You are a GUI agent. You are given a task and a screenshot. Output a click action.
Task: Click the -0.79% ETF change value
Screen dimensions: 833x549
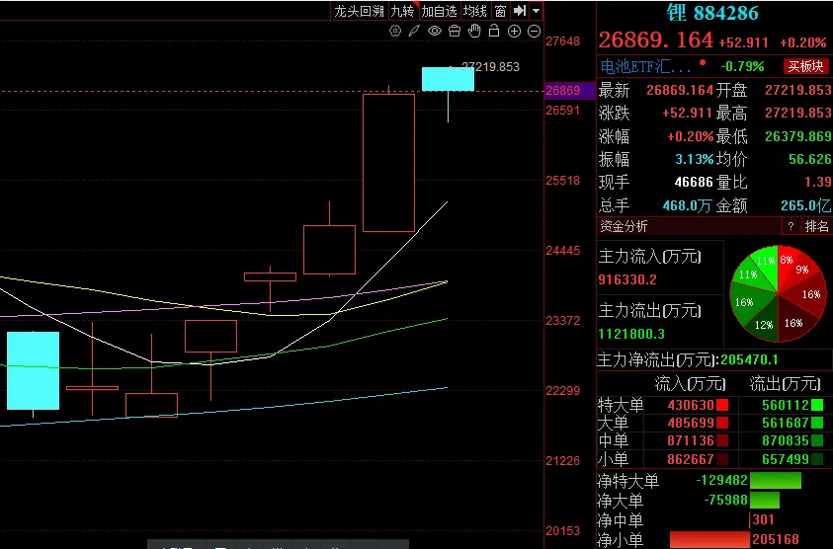tap(742, 67)
